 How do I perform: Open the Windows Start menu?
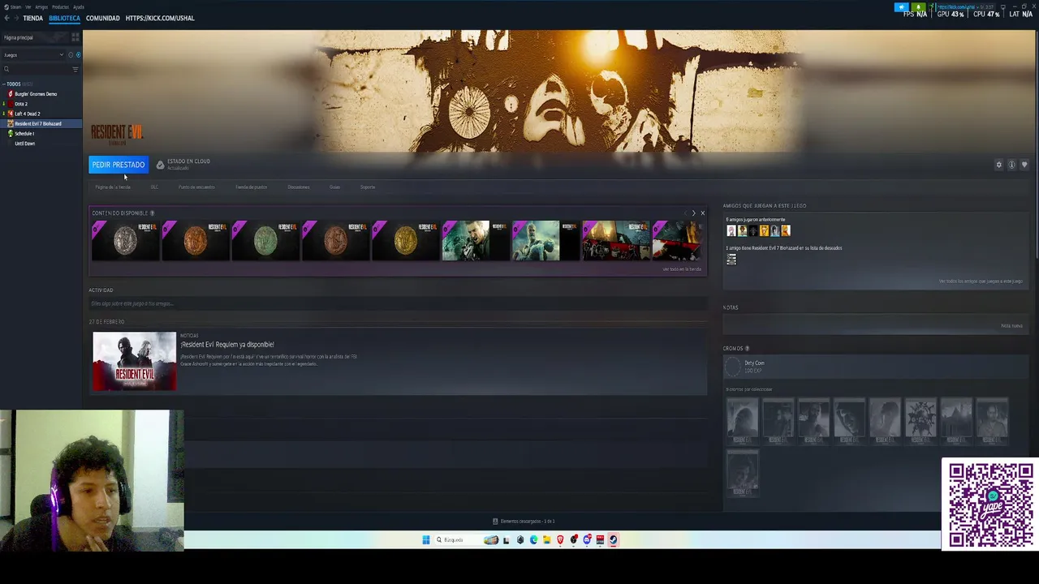pyautogui.click(x=426, y=540)
